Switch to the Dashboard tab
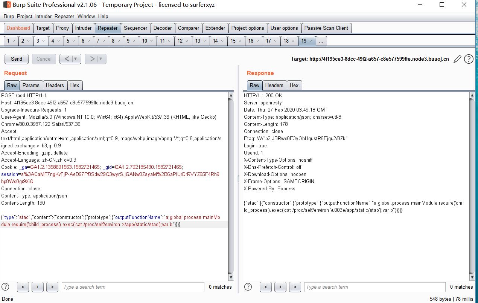478x303 pixels. pos(18,28)
